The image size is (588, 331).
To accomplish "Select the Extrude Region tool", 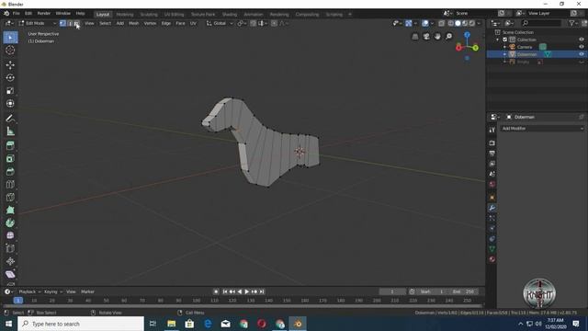I will point(10,145).
